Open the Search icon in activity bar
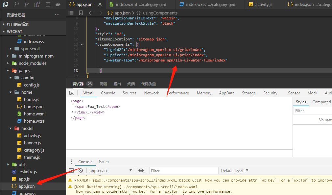Image resolution: width=332 pixels, height=195 pixels. pyautogui.click(x=16, y=5)
